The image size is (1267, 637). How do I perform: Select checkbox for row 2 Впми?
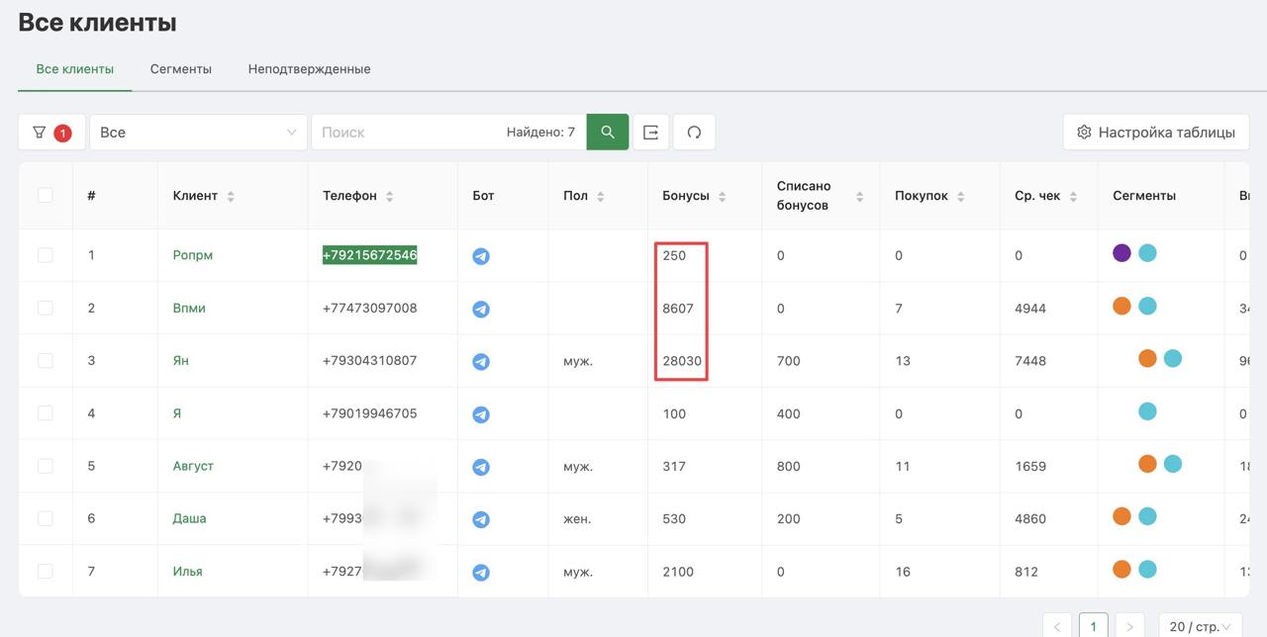[46, 308]
